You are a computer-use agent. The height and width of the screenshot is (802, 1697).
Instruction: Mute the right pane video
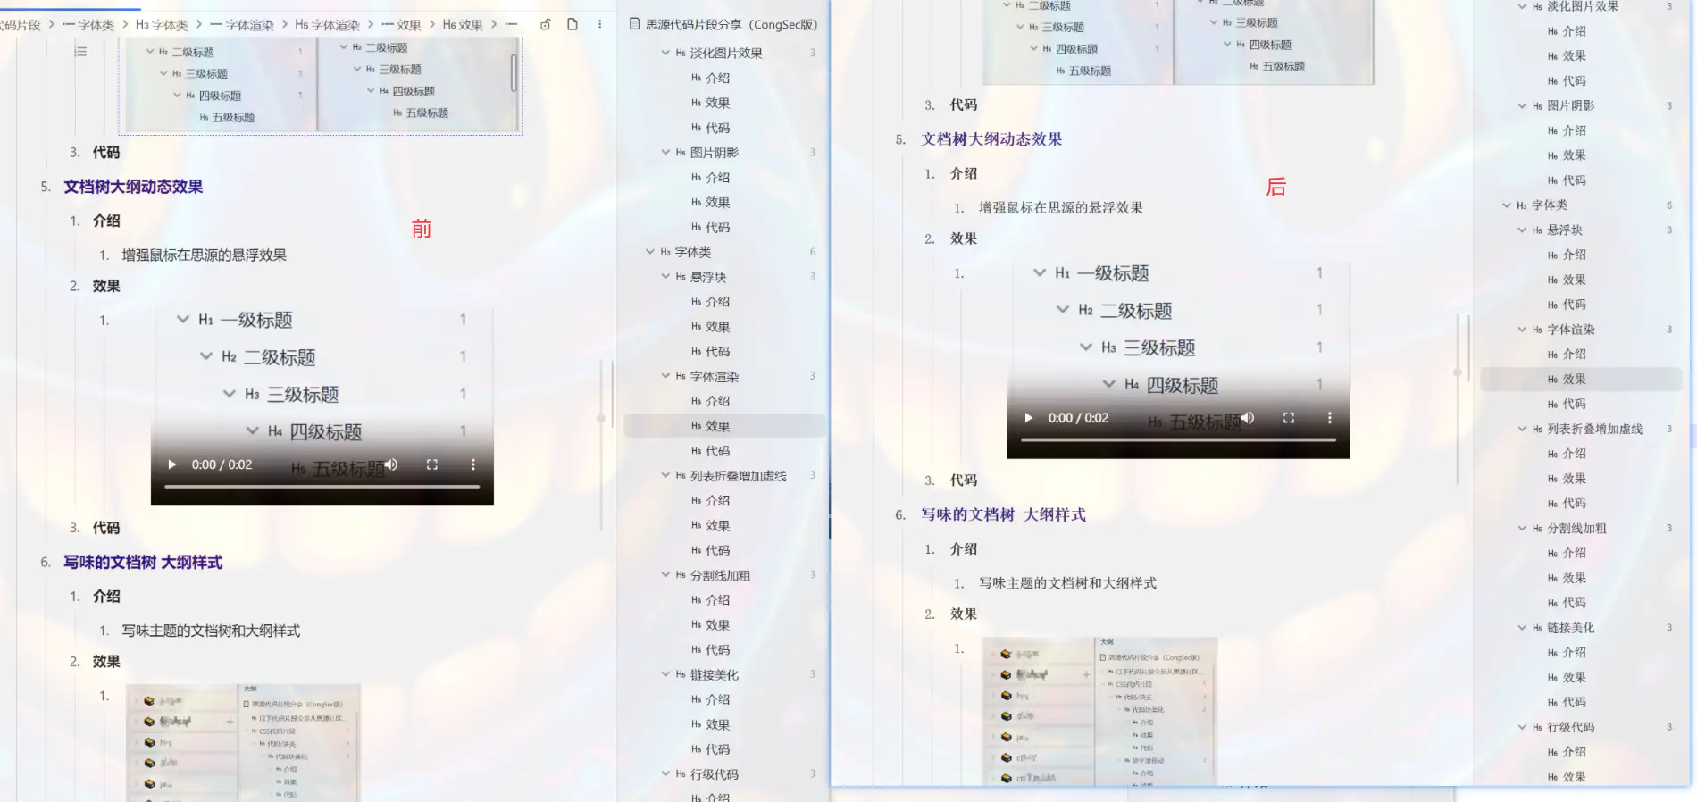click(x=1248, y=418)
